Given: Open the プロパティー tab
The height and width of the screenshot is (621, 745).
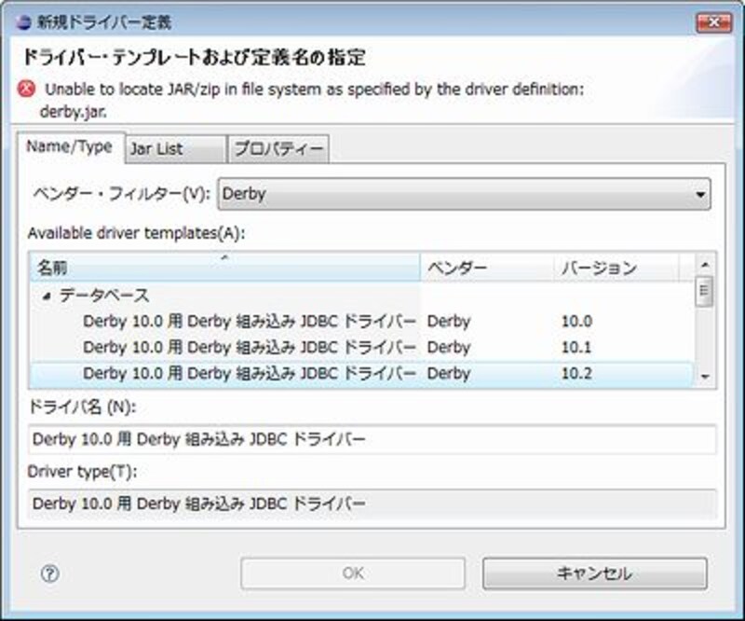Looking at the screenshot, I should point(278,149).
